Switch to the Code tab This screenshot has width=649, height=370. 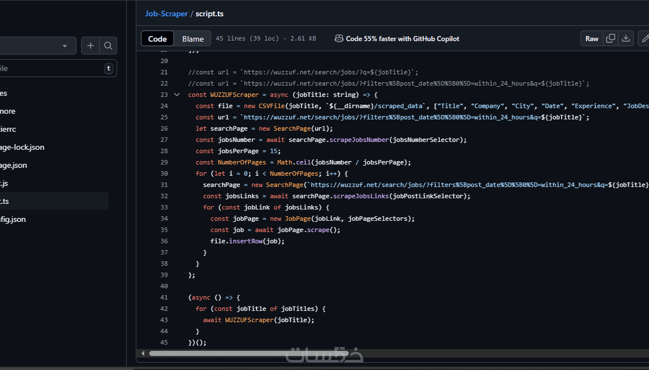[157, 39]
